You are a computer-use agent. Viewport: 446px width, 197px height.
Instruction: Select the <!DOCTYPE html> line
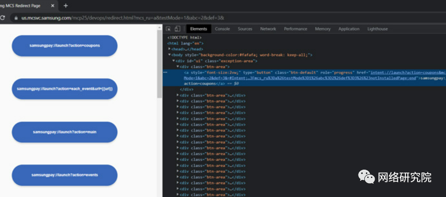(x=184, y=37)
